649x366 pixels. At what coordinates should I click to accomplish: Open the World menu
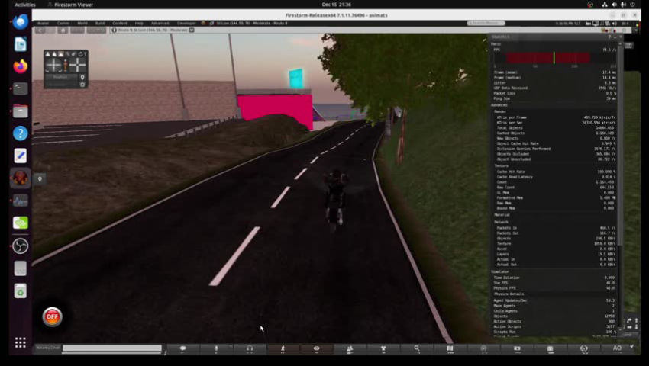click(82, 23)
